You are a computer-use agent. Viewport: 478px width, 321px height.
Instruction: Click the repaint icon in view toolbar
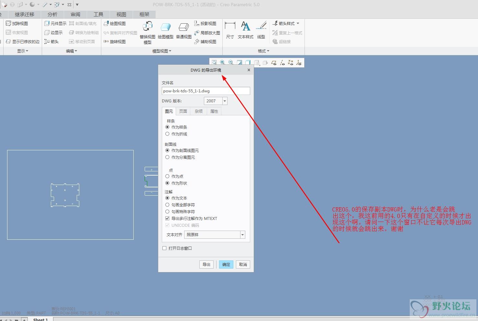tap(239, 63)
